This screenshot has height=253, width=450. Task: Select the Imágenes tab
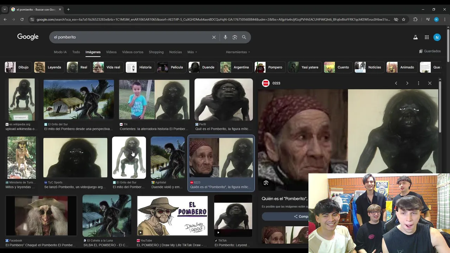[x=93, y=52]
